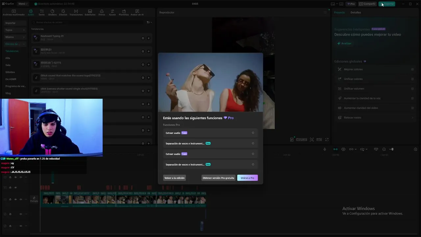Click the Unirse a Pro button
The height and width of the screenshot is (237, 421).
pyautogui.click(x=247, y=178)
